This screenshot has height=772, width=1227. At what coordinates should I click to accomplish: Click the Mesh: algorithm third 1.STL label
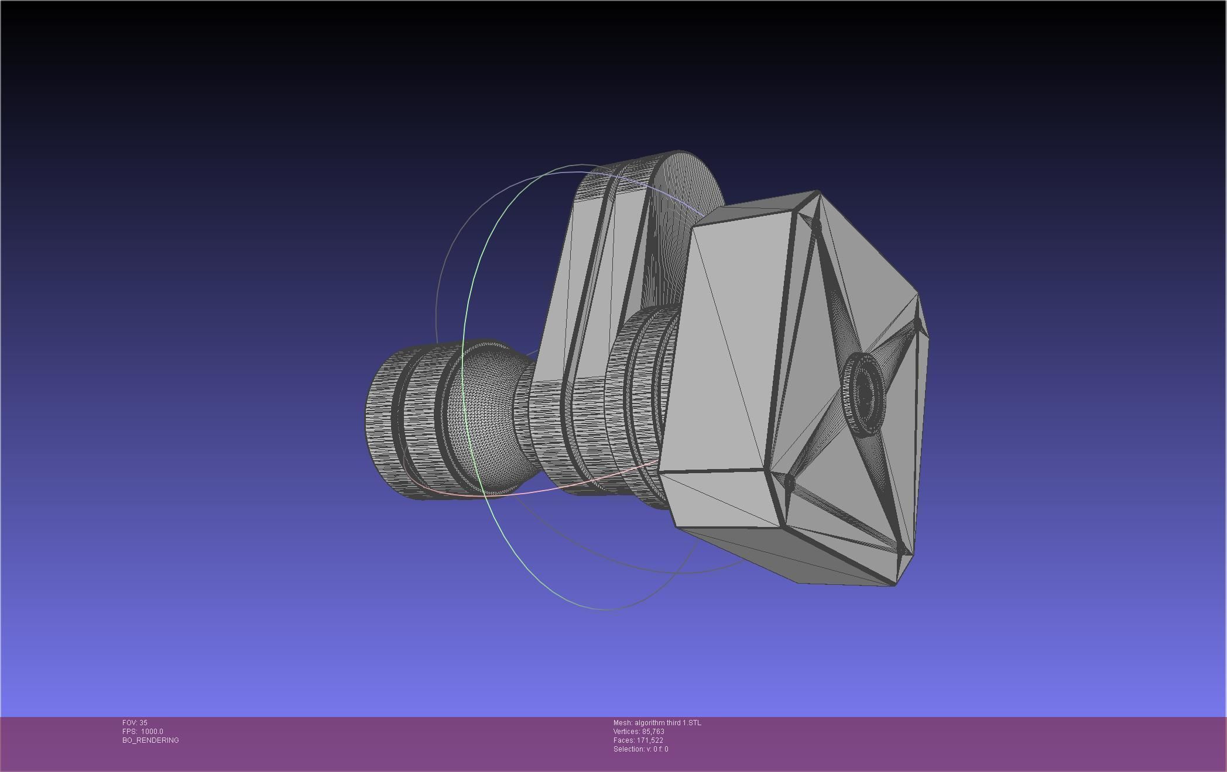tap(657, 723)
